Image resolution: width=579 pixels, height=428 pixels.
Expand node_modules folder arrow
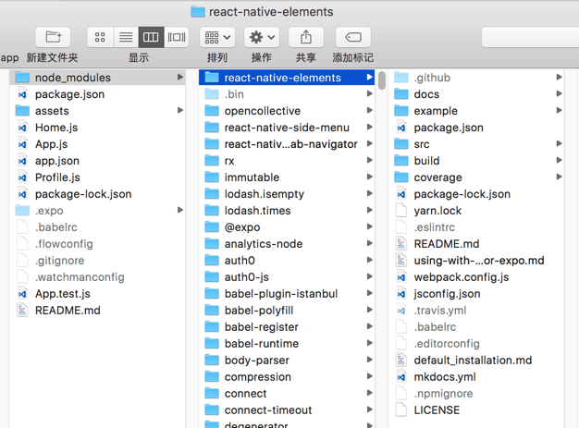tap(180, 77)
